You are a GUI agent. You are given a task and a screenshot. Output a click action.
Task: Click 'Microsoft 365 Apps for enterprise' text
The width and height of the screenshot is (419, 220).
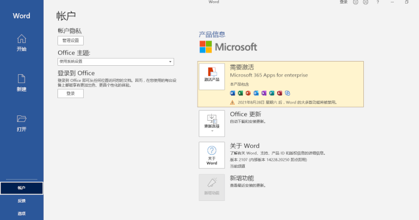tap(269, 75)
